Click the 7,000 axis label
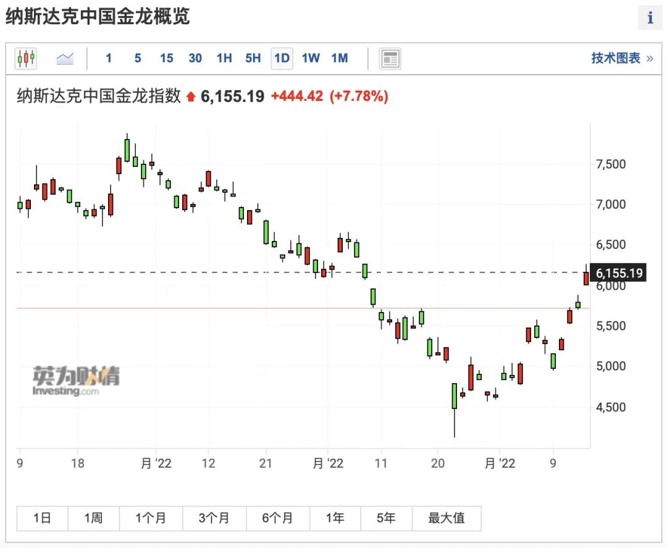This screenshot has height=548, width=667. tap(611, 204)
